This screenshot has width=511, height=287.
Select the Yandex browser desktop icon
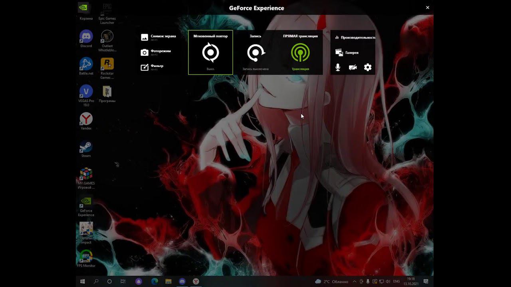click(x=86, y=121)
